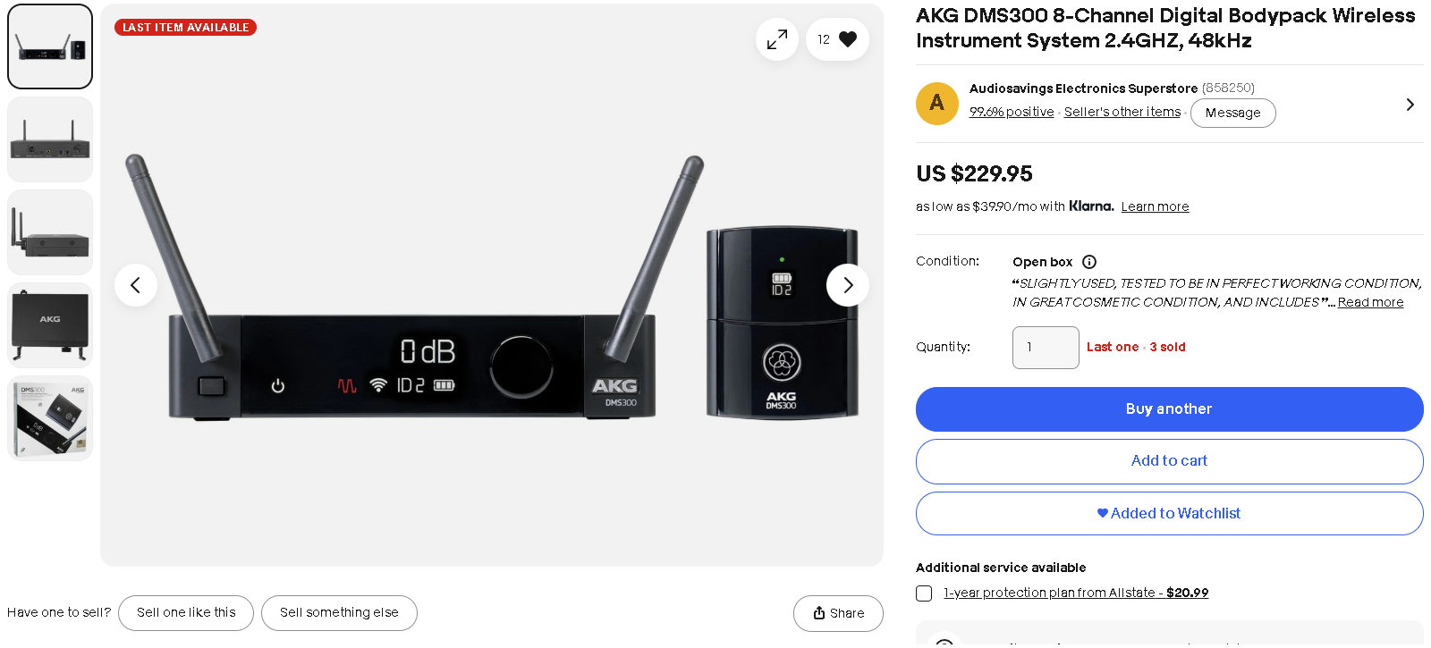Expand seller details chevron arrow
The image size is (1431, 648).
(x=1410, y=105)
